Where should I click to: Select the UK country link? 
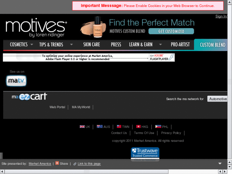tap(88, 127)
